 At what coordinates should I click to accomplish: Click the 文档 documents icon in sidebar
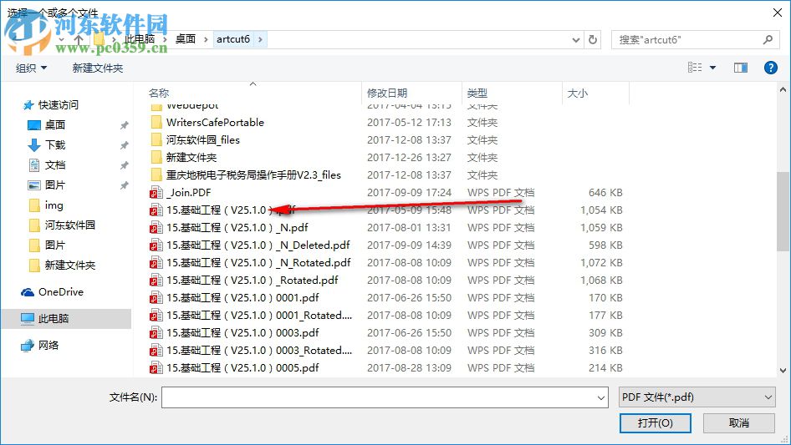[33, 165]
